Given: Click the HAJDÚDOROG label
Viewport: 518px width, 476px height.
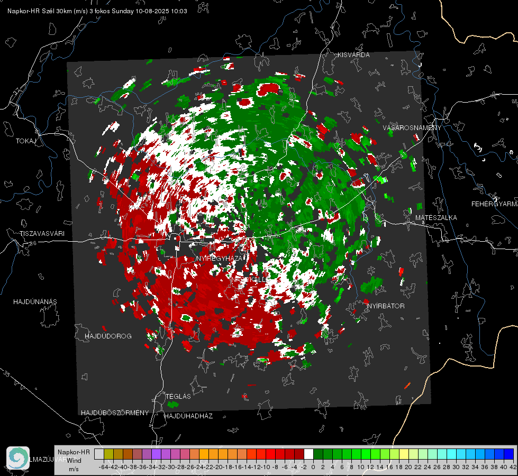Looking at the screenshot, I should pyautogui.click(x=108, y=336).
